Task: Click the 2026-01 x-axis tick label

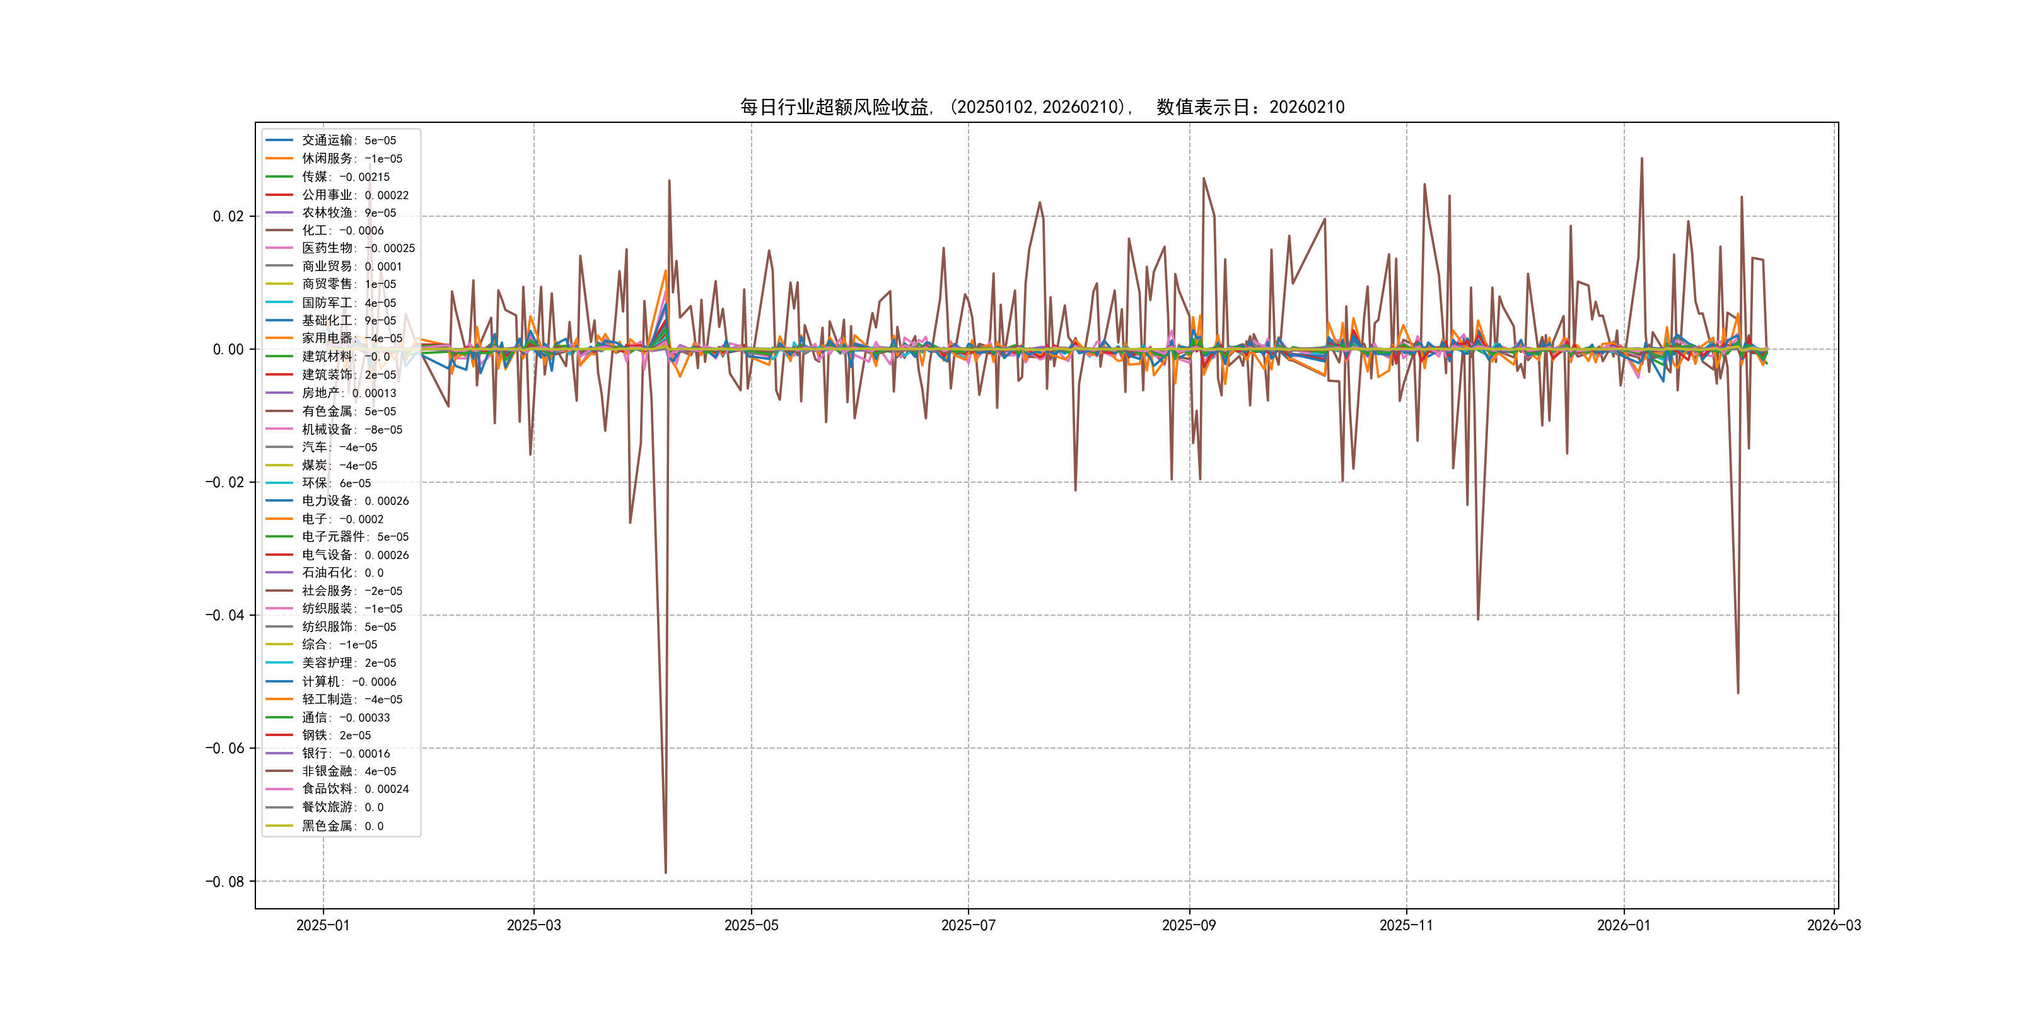Action: [x=1622, y=925]
